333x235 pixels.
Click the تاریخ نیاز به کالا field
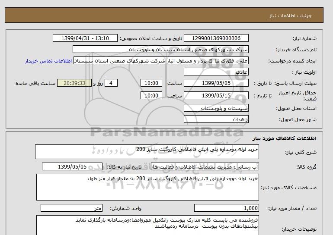point(72,166)
